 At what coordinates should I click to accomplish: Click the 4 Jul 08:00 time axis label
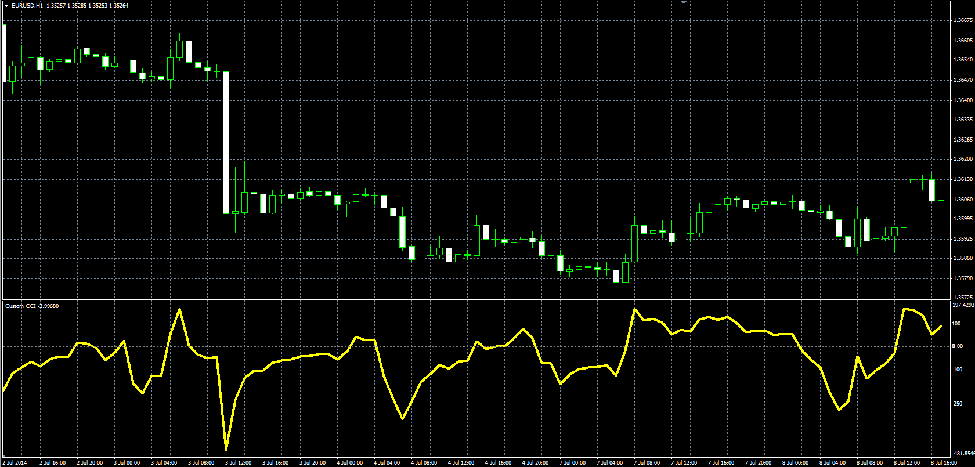[x=424, y=463]
